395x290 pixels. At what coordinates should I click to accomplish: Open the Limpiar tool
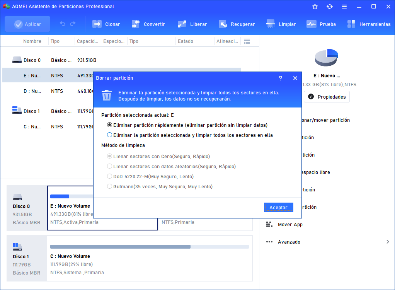pos(281,24)
